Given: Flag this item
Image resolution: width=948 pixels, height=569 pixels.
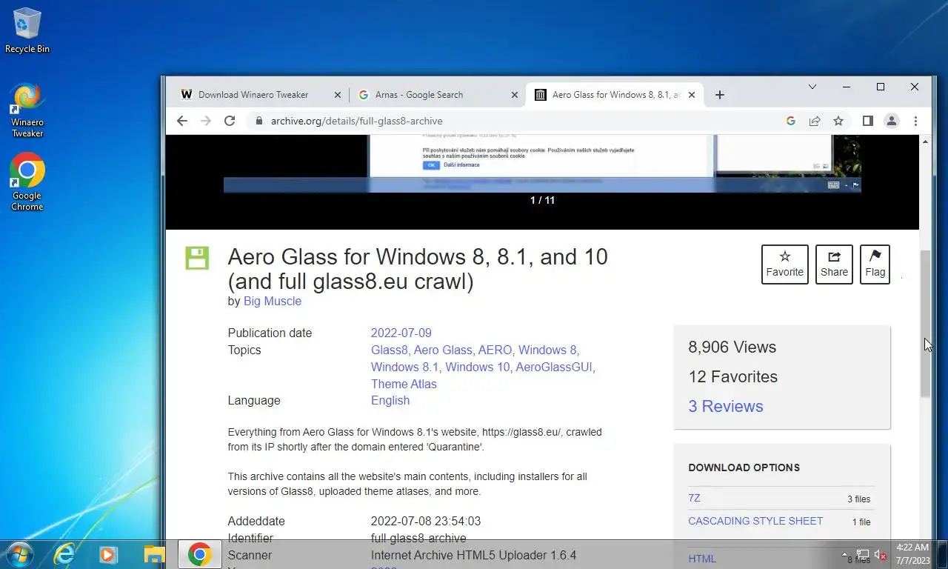Looking at the screenshot, I should 875,264.
